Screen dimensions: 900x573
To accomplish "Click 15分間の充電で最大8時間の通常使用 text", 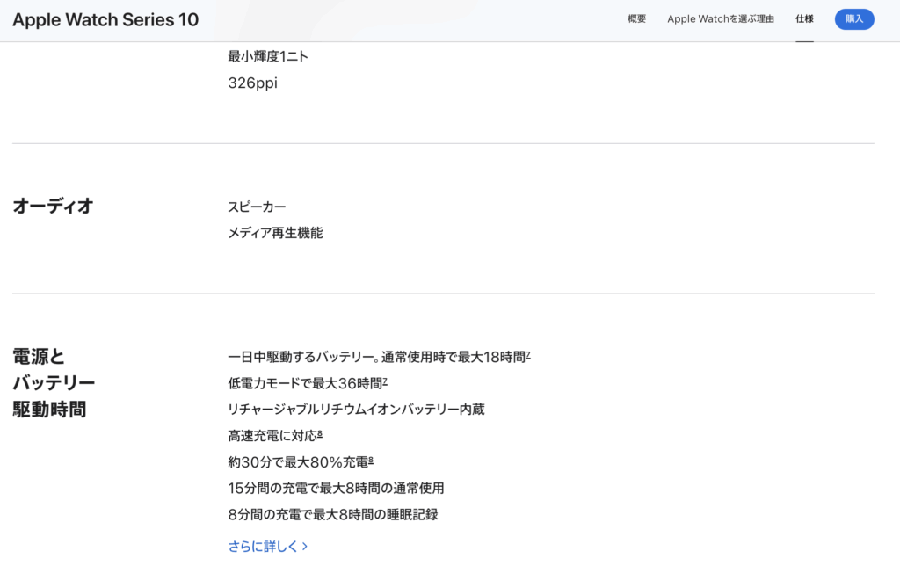I will click(x=336, y=488).
